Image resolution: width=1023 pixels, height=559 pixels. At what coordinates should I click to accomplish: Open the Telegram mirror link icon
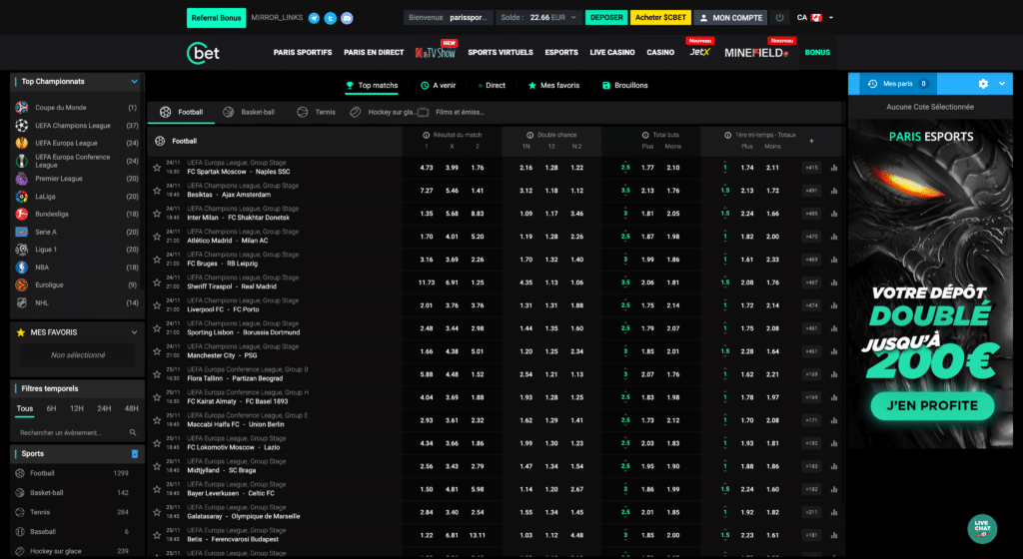[x=314, y=18]
